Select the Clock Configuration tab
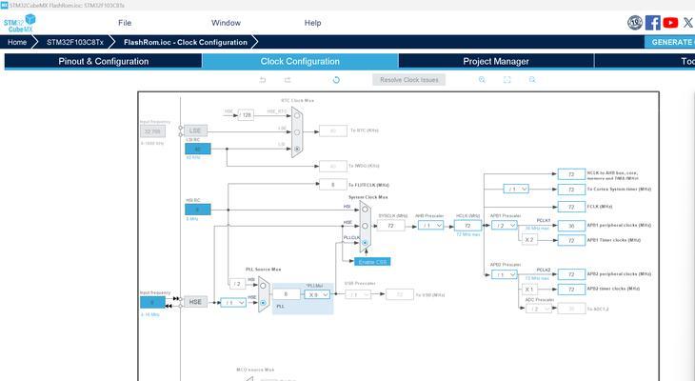 coord(300,61)
